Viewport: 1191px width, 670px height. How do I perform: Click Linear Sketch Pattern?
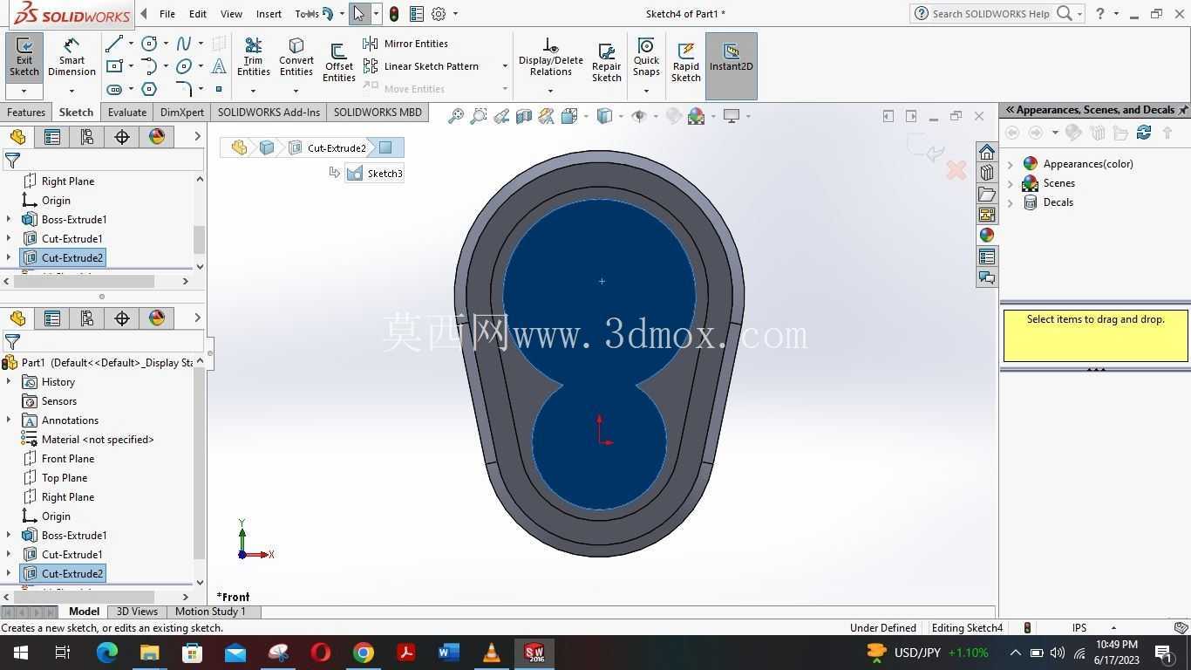(422, 66)
